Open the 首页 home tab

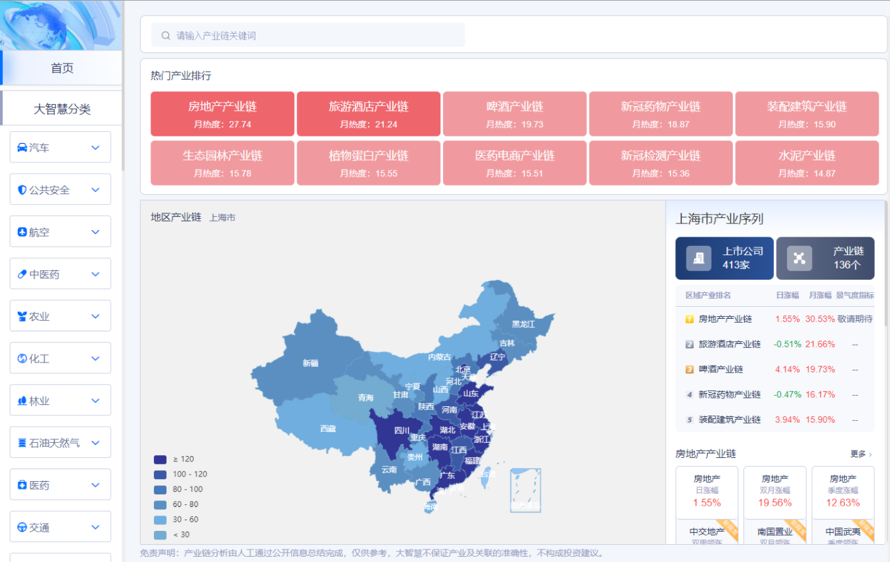pyautogui.click(x=61, y=68)
